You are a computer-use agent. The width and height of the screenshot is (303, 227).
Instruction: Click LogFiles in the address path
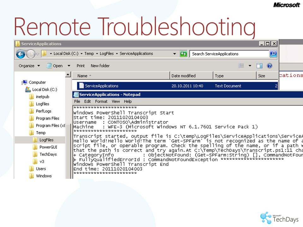tap(107, 54)
